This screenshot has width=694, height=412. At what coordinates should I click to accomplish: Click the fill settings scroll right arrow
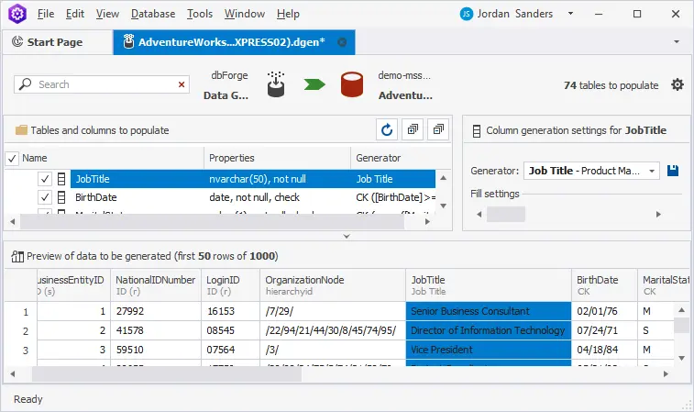pyautogui.click(x=658, y=215)
